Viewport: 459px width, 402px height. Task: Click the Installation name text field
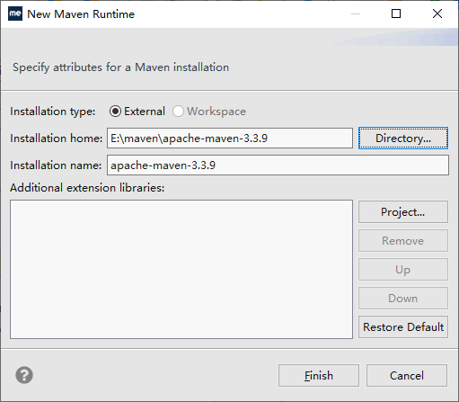click(278, 165)
